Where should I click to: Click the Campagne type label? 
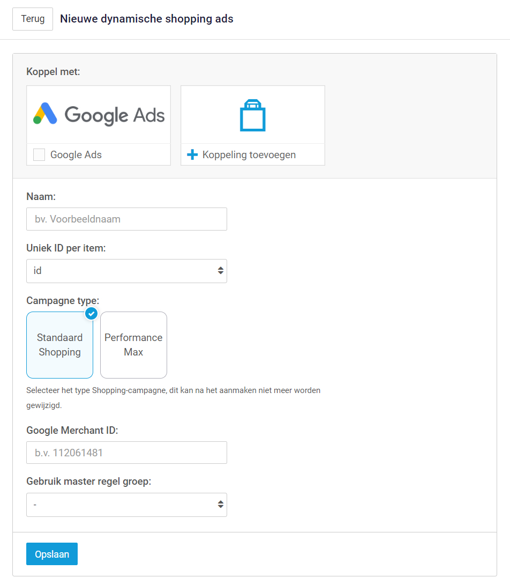[63, 300]
